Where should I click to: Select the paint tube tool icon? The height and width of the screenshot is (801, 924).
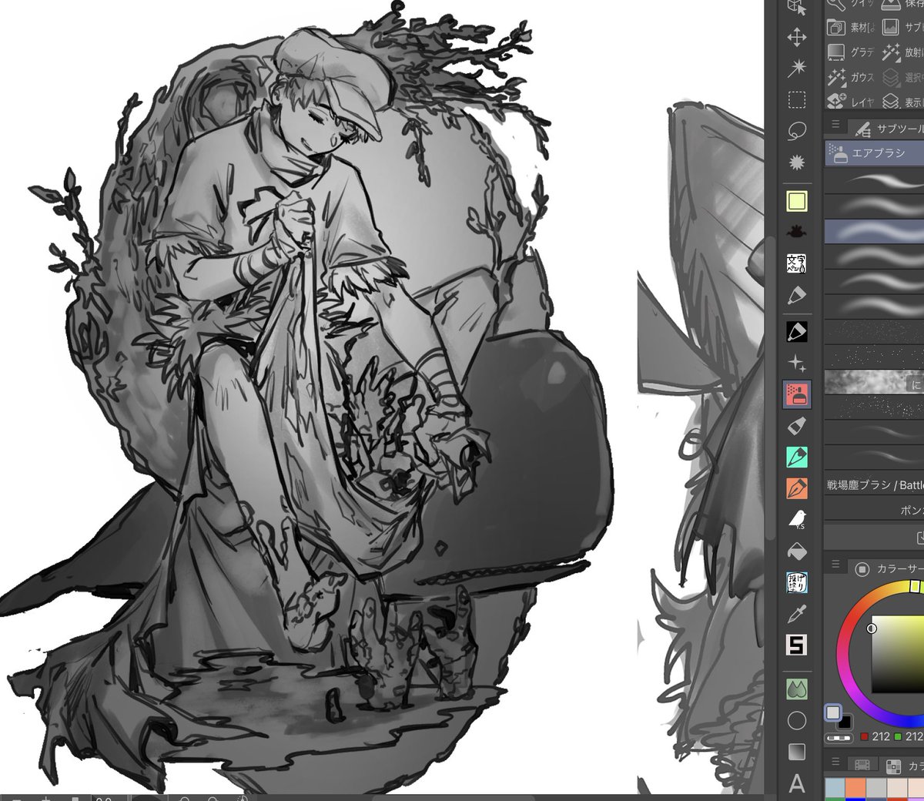click(x=797, y=425)
